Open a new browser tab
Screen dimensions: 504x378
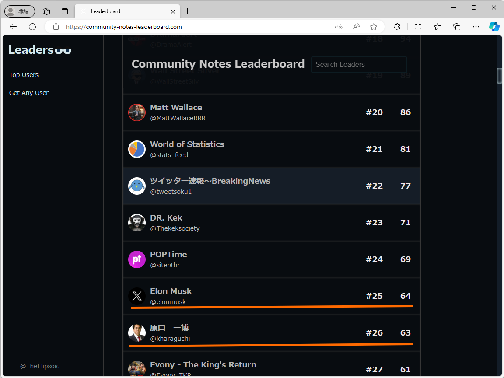[188, 11]
